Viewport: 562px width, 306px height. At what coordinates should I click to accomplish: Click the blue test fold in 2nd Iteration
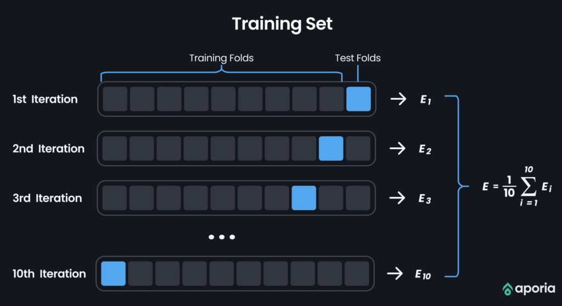(331, 149)
